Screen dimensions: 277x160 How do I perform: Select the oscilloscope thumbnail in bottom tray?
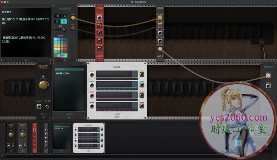[88, 138]
